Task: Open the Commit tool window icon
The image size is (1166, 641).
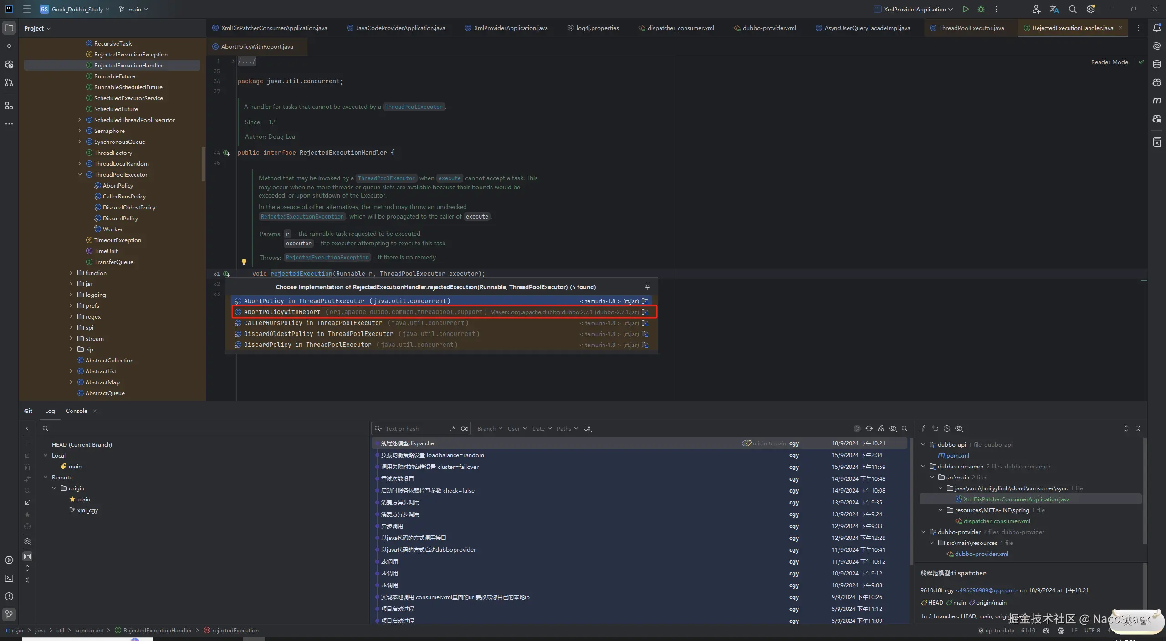Action: (9, 46)
